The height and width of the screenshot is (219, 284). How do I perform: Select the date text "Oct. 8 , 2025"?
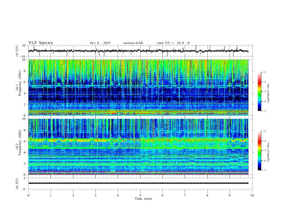click(100, 43)
